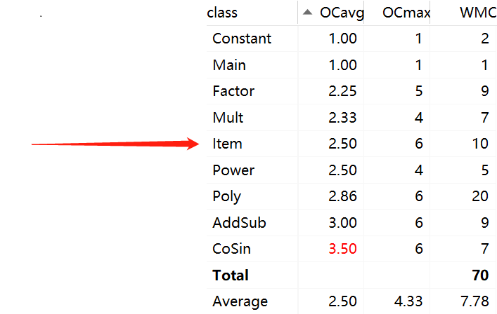
Task: Select the CoSin class row
Action: tap(351, 249)
